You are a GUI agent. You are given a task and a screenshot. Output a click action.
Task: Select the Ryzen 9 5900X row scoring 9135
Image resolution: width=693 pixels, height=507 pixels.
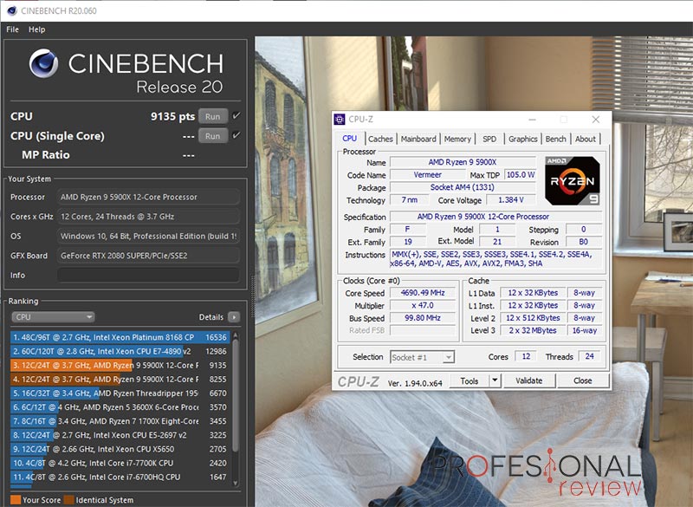(x=120, y=366)
